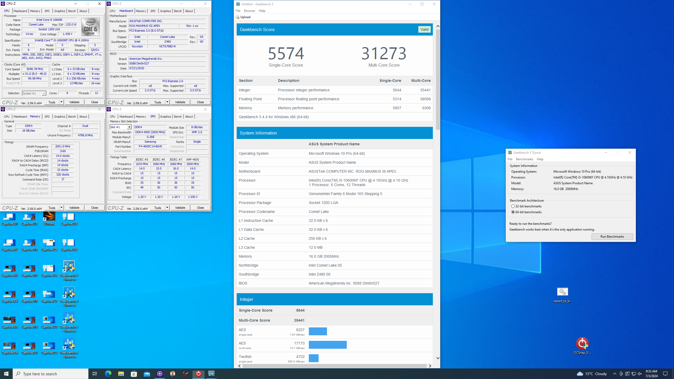Open File Explorer from the taskbar

coord(121,373)
